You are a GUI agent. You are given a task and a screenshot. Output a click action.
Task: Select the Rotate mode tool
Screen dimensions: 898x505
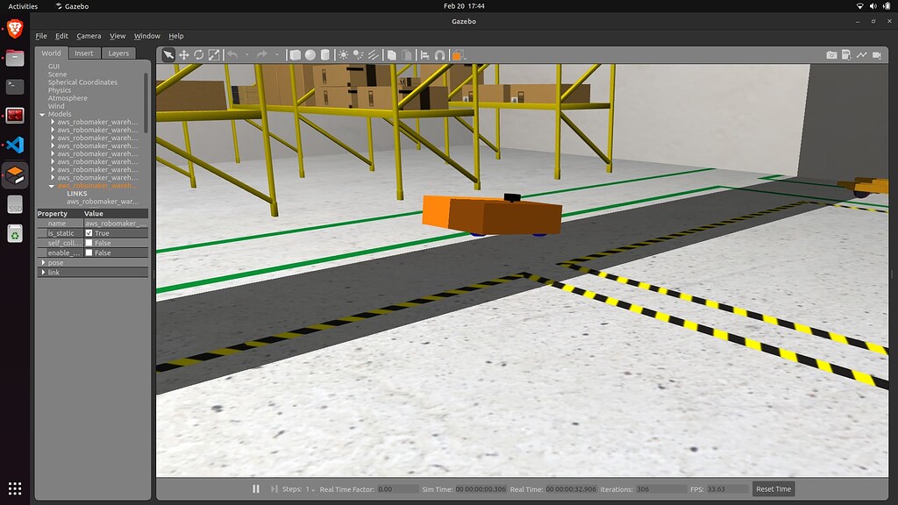pos(198,54)
